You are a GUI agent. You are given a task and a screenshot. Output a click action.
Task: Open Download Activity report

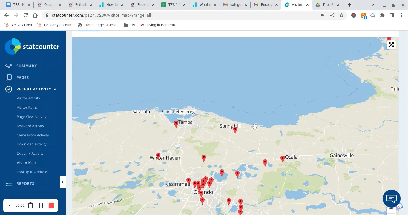pyautogui.click(x=32, y=144)
